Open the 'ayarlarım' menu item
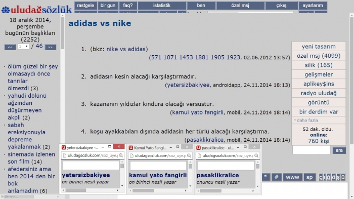The height and width of the screenshot is (199, 354). 313,6
